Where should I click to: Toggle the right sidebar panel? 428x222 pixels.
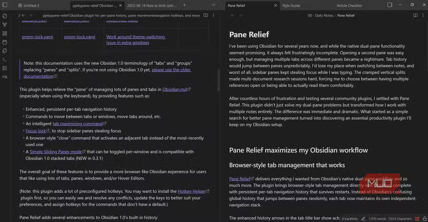pyautogui.click(x=390, y=5)
